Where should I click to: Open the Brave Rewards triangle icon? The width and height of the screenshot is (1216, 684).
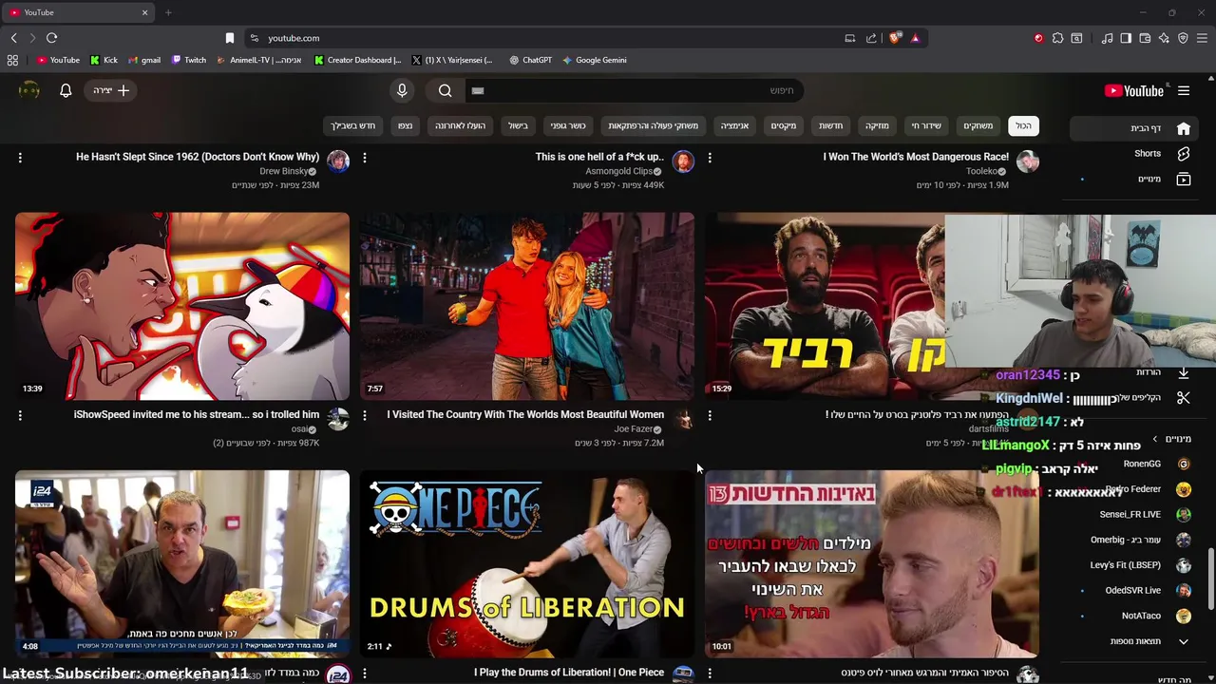pyautogui.click(x=915, y=38)
